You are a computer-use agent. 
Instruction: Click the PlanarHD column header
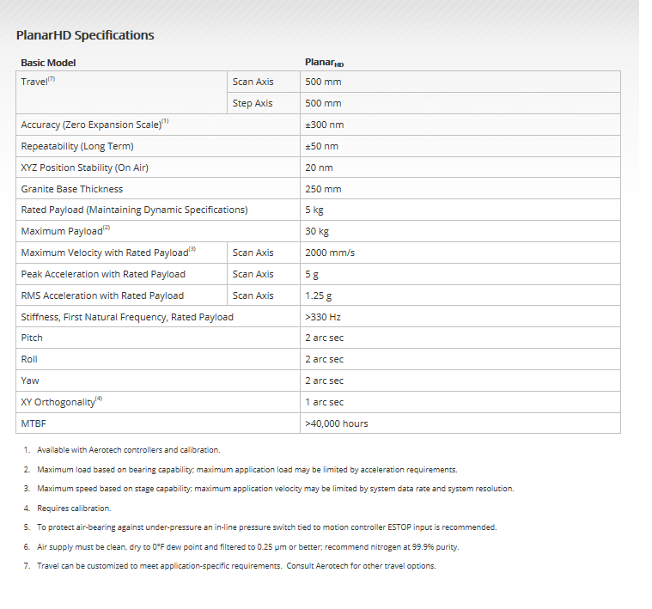tap(325, 63)
